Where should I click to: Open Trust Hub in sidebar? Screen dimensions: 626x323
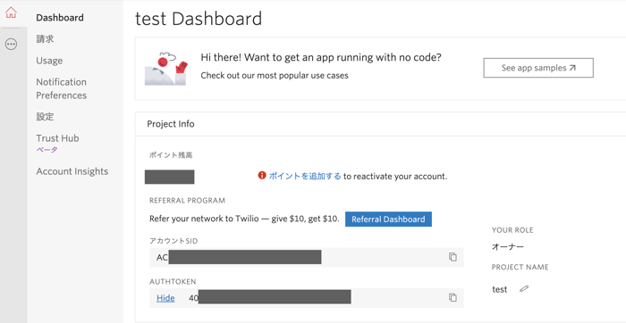point(57,138)
